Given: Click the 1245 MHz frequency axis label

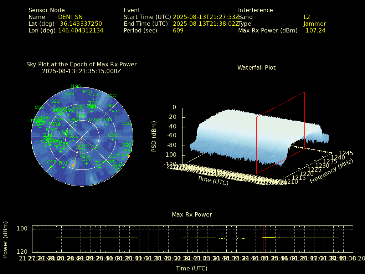Looking at the screenshot, I should tap(346, 153).
